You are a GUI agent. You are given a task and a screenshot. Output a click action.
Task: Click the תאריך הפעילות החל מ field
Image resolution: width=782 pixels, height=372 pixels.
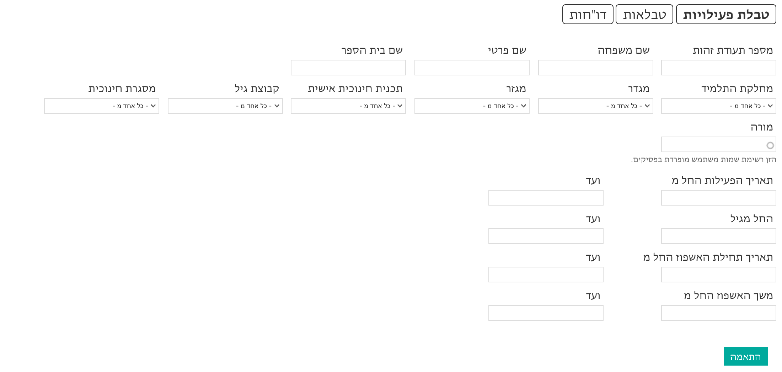718,198
